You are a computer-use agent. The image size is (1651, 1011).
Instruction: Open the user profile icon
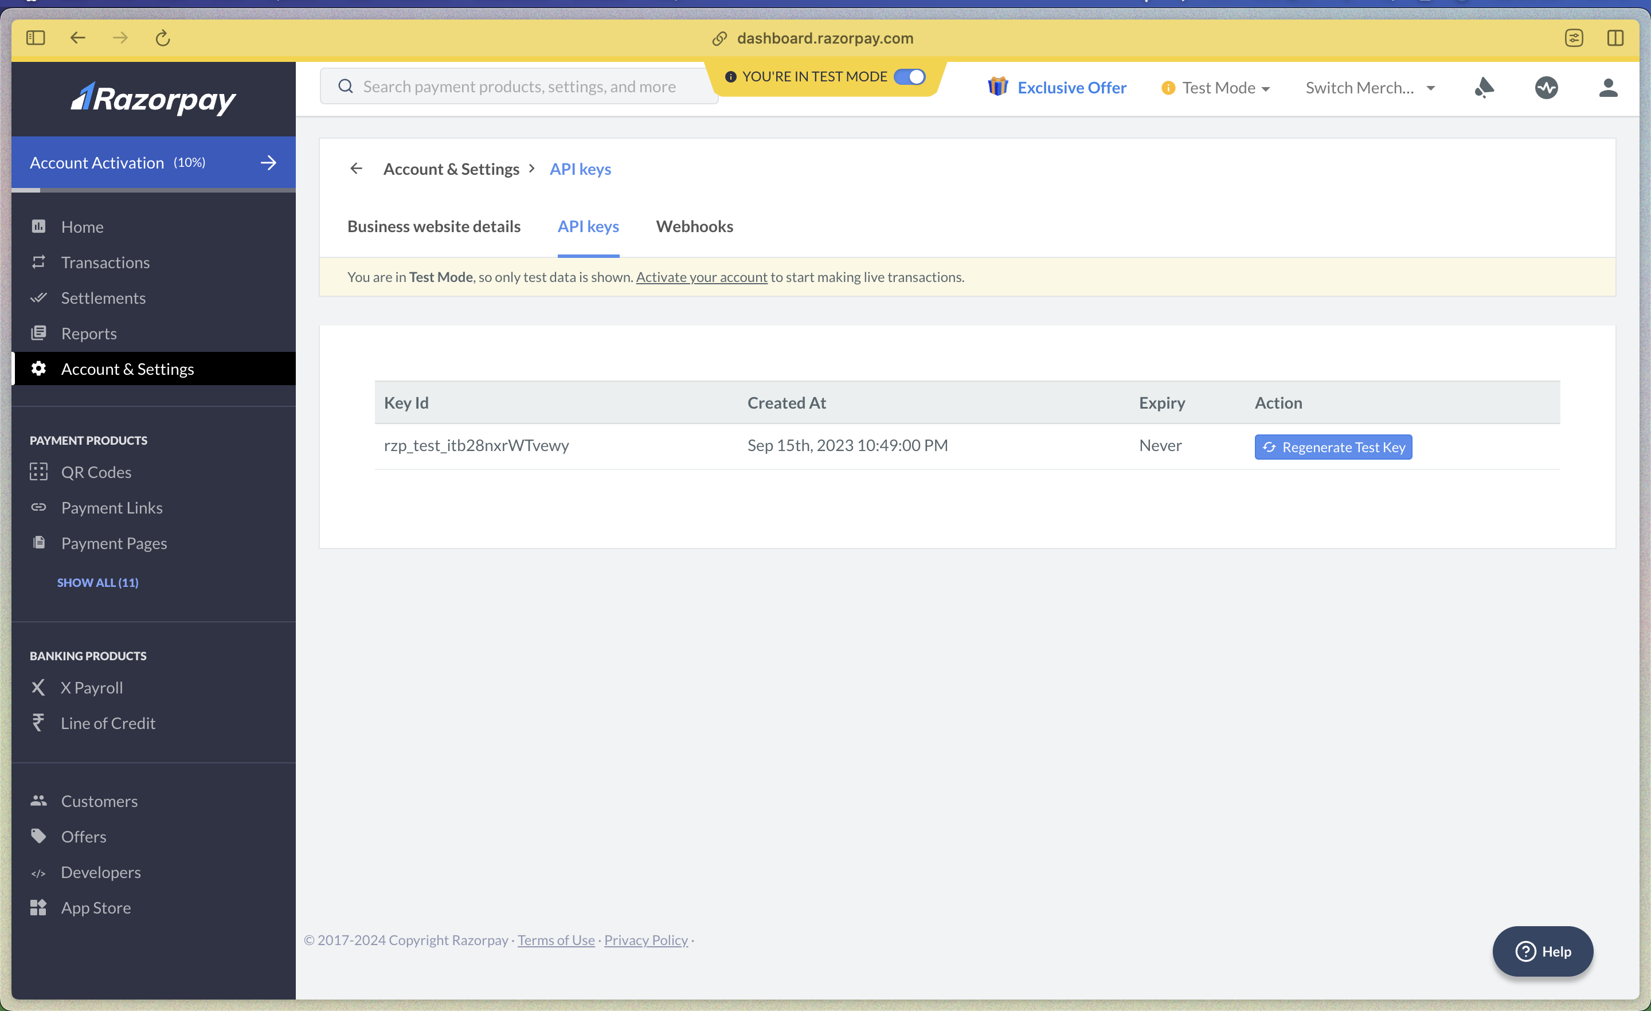[x=1607, y=87]
